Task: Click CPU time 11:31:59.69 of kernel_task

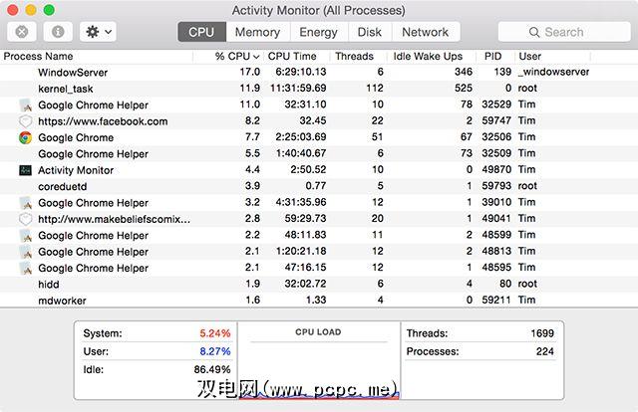Action: click(x=298, y=89)
